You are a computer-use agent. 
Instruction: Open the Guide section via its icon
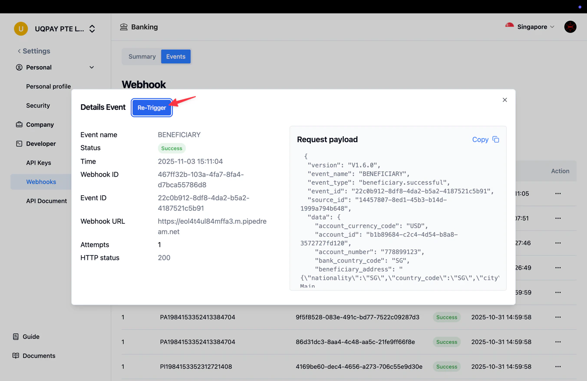pyautogui.click(x=16, y=336)
